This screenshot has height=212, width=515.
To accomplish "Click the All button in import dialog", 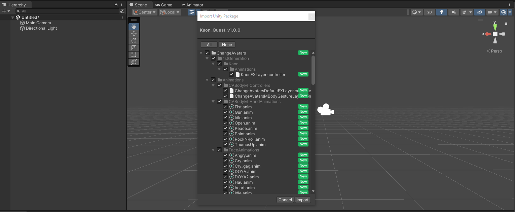I will point(209,45).
